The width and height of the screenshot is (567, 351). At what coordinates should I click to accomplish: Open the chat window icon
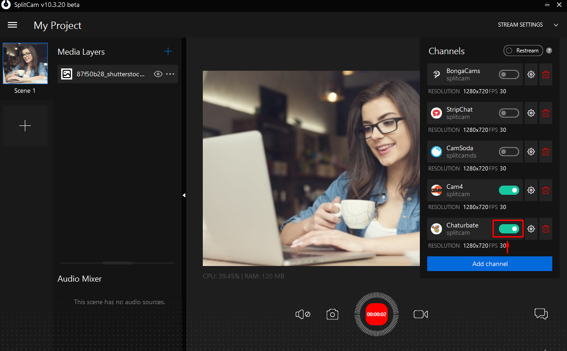click(x=541, y=314)
